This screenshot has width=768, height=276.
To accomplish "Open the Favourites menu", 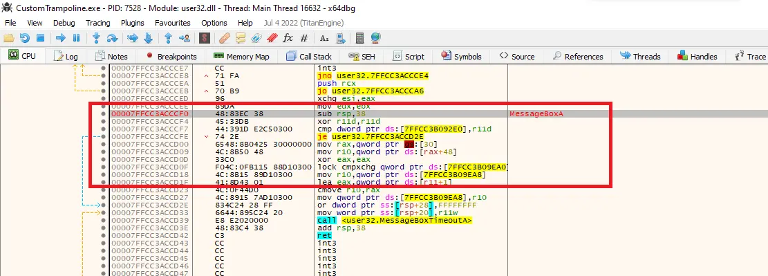I will [x=172, y=23].
